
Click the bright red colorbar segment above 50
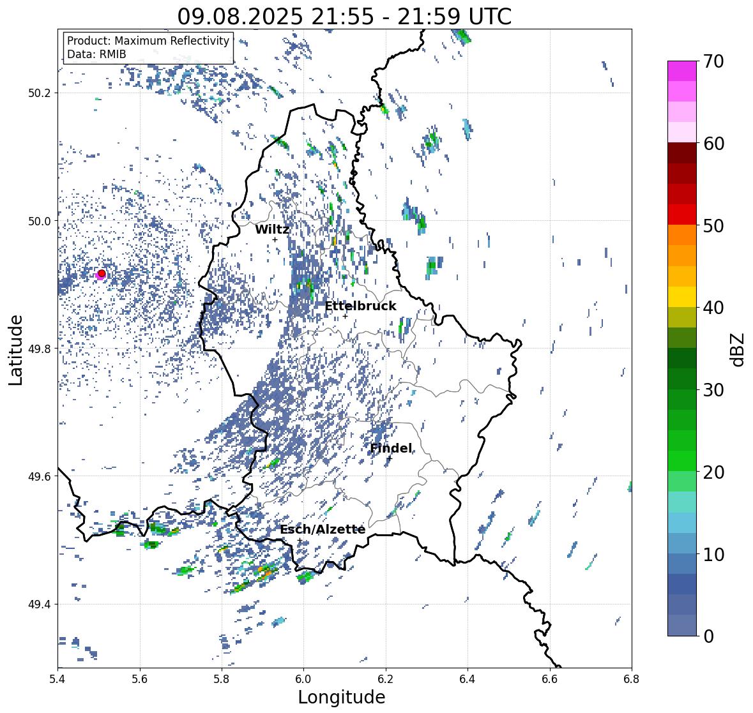pos(682,214)
